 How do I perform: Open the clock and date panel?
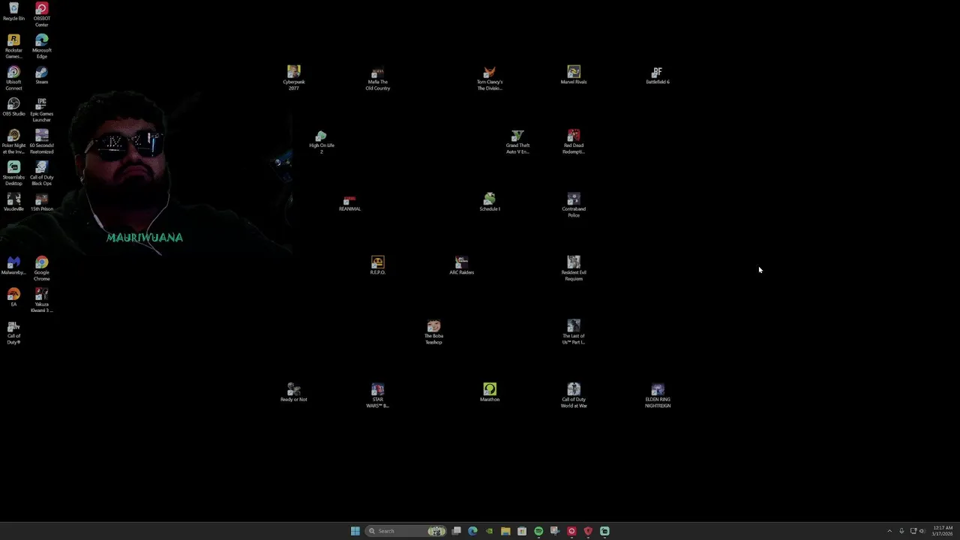tap(943, 531)
